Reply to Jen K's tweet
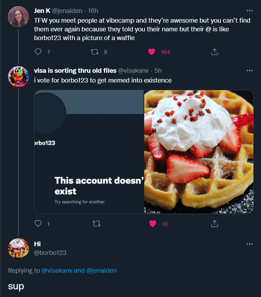 coord(39,52)
